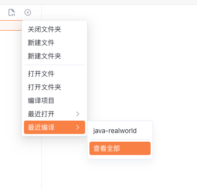Click the circled dot target icon
Image resolution: width=197 pixels, height=190 pixels.
28,12
